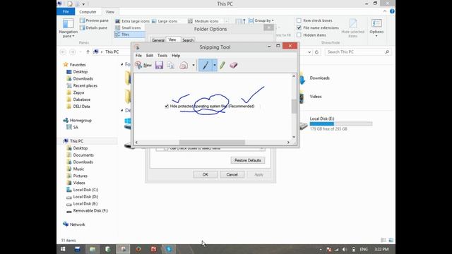Uncheck File name extensions
This screenshot has width=452, height=254.
point(299,28)
